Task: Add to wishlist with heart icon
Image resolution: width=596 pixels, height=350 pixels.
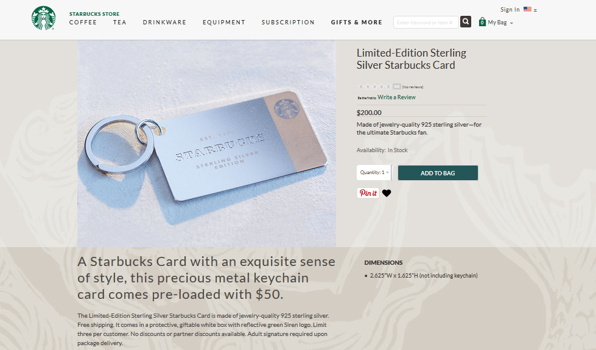Action: coord(387,193)
